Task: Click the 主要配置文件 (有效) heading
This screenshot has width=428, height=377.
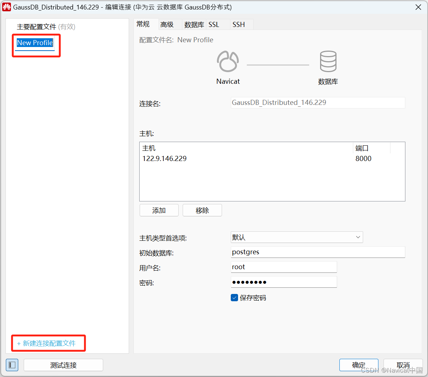Action: click(46, 27)
